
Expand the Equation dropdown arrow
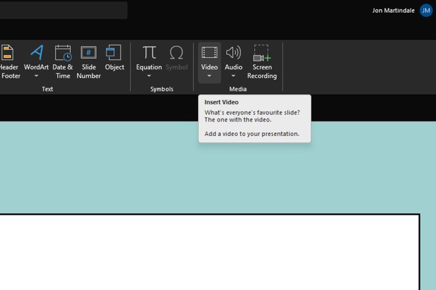tap(149, 76)
